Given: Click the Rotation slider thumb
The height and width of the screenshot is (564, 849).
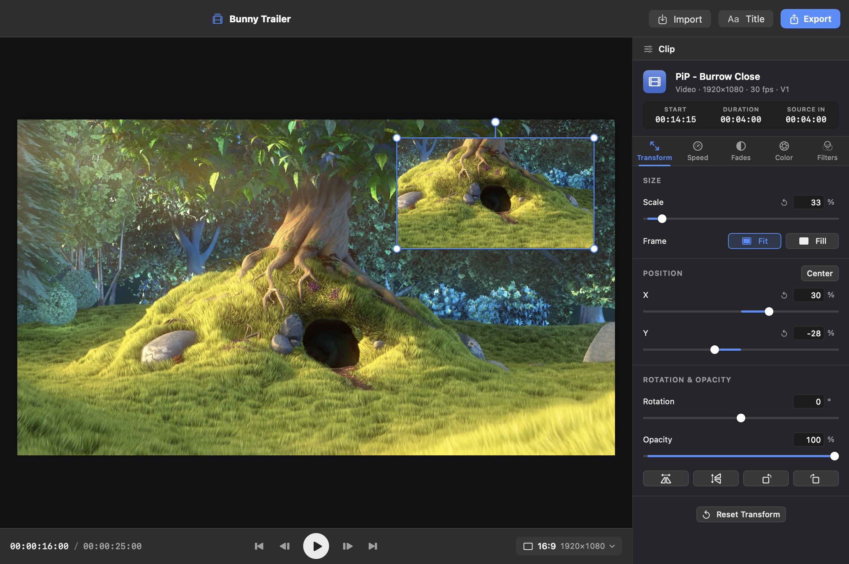Looking at the screenshot, I should coord(741,418).
